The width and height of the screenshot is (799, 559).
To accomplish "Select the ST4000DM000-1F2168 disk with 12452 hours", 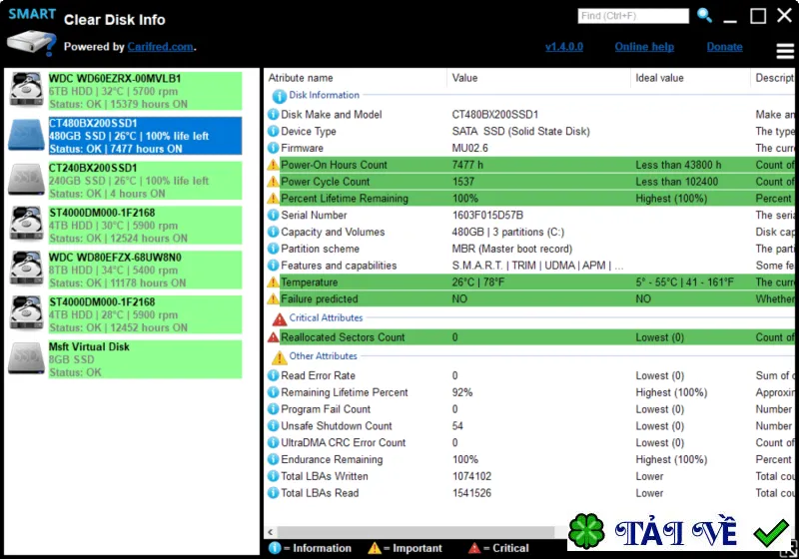I will click(145, 314).
